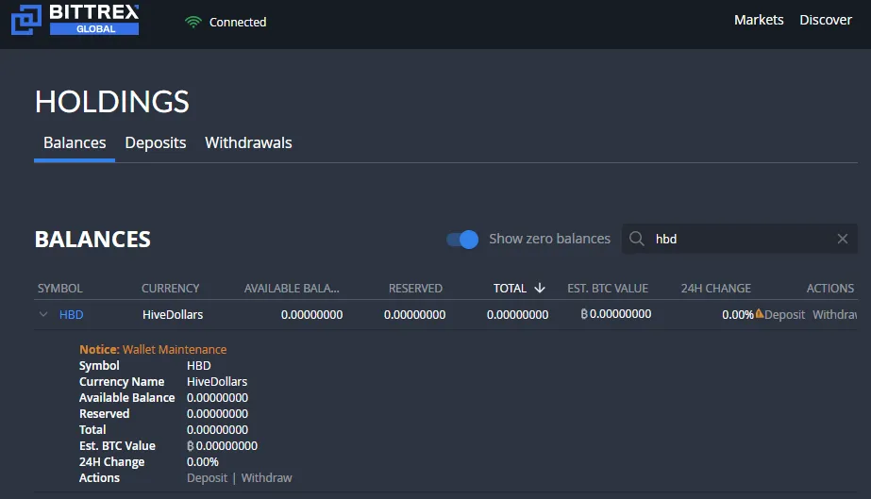The height and width of the screenshot is (499, 871).
Task: Click the Est. BTC Value label in details
Action: point(117,446)
